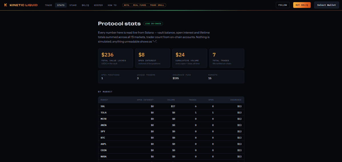Viewport: 342px width, 162px height.
Task: Click the BUY $KLIQ button
Action: (x=302, y=5)
